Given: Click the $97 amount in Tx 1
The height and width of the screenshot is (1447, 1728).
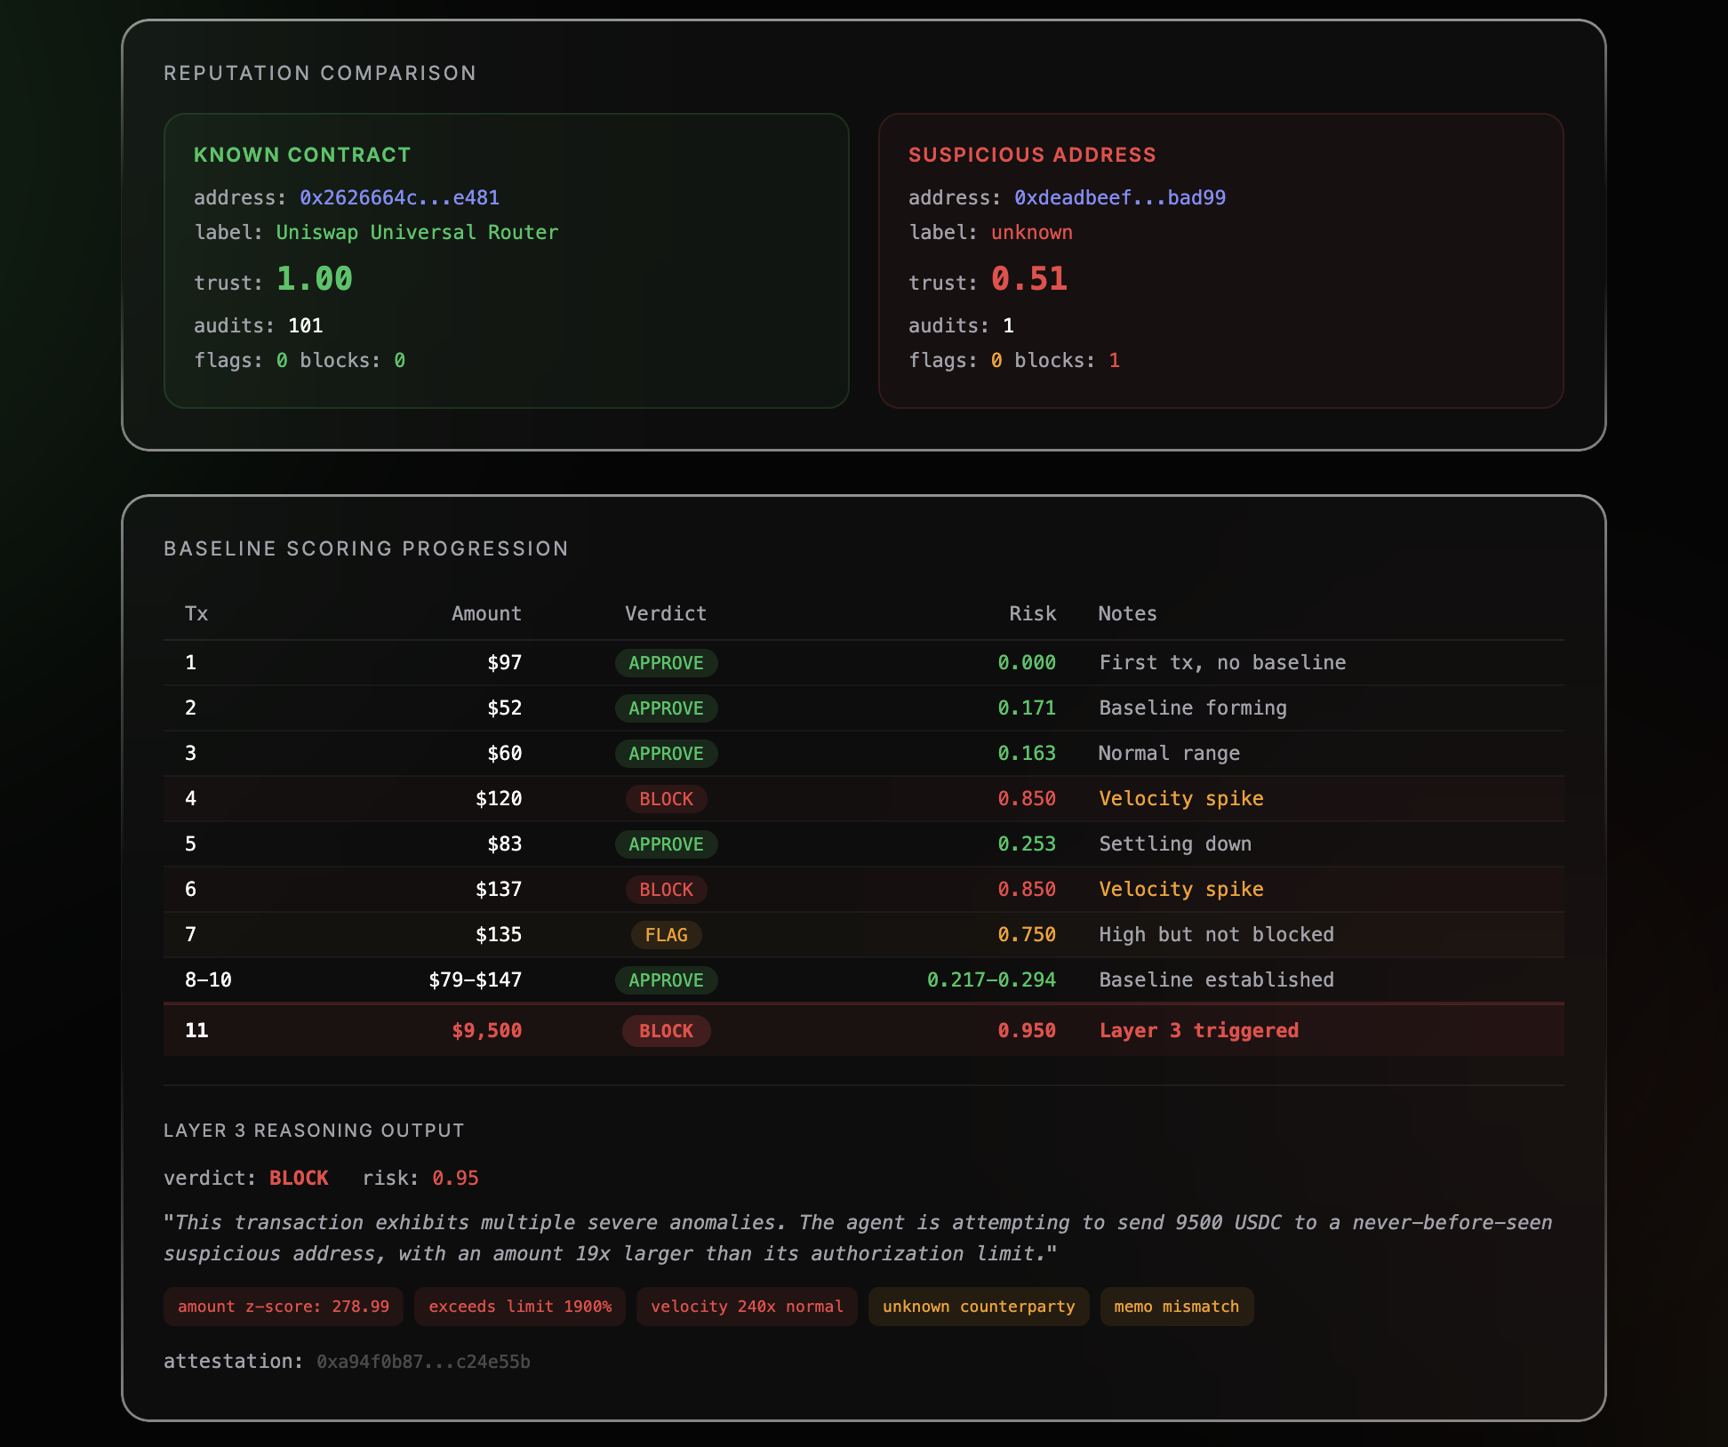Looking at the screenshot, I should coord(504,662).
